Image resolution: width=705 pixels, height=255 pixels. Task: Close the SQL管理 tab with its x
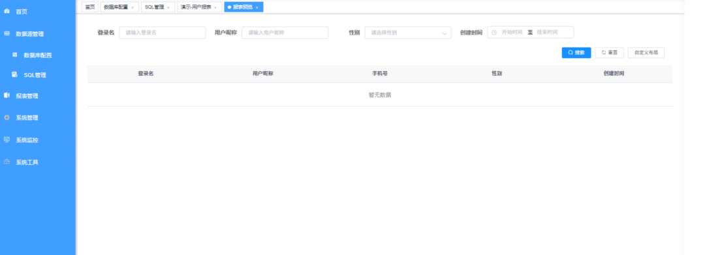tap(168, 8)
